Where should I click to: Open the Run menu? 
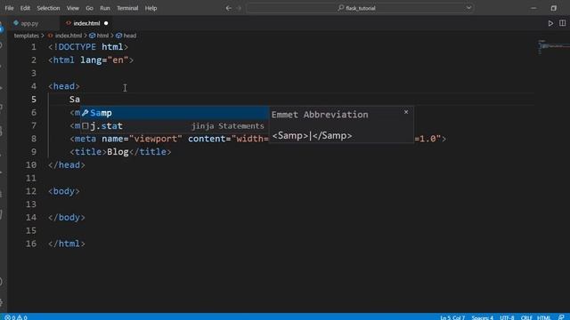pyautogui.click(x=105, y=8)
